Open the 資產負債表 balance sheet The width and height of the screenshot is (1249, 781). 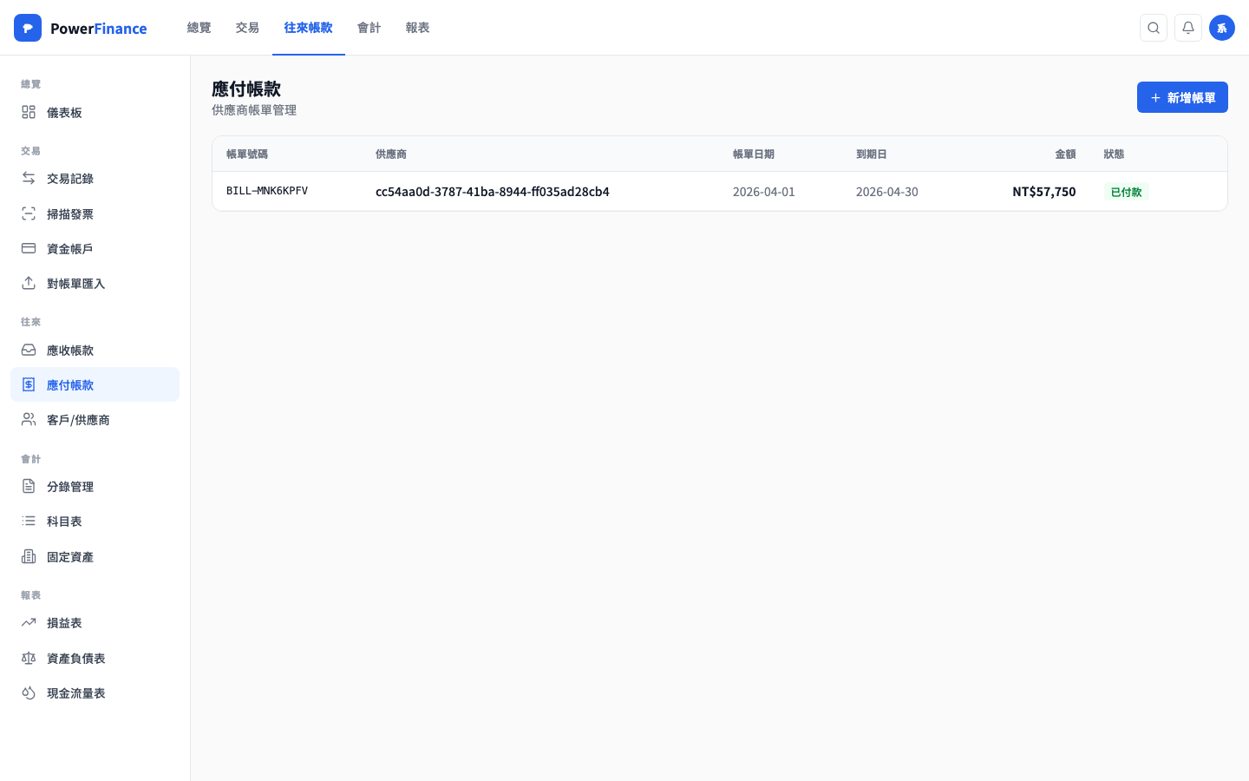(75, 658)
